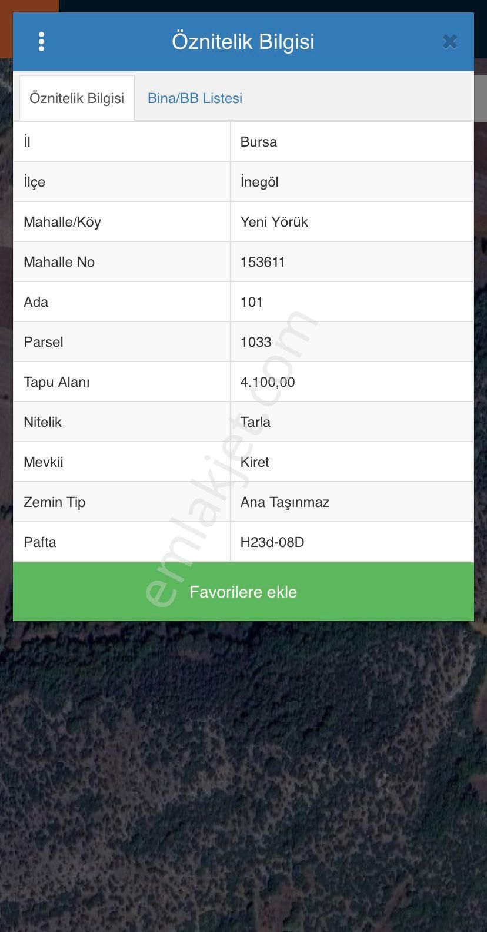
Task: Select the Mahalle/Köy row label
Action: 62,222
